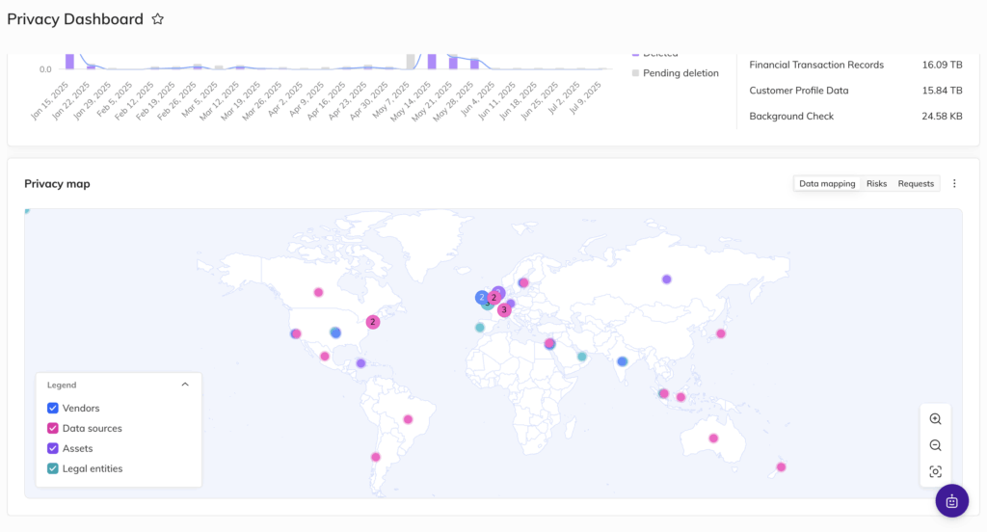Click Customer Profile Data row
Screen dimensions: 987x532
799,91
